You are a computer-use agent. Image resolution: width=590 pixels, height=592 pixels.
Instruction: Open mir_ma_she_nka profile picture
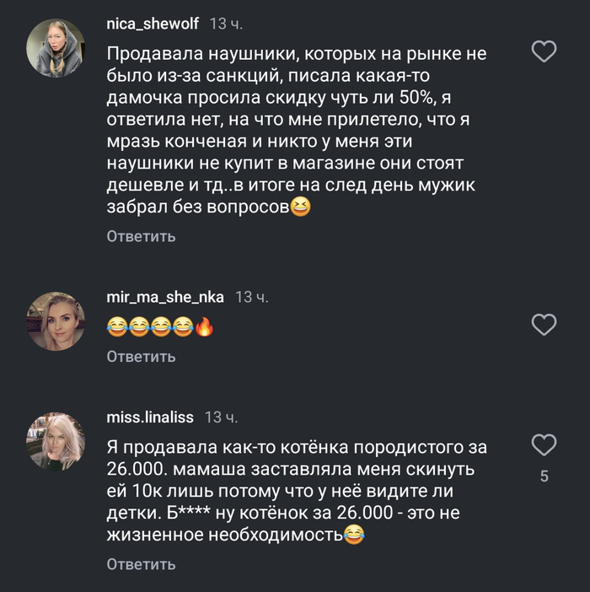point(56,320)
